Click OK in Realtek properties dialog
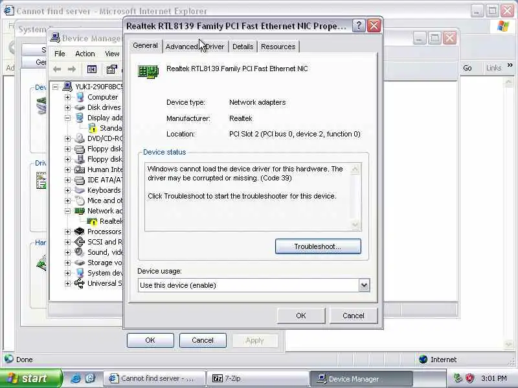The image size is (518, 388). (x=301, y=316)
